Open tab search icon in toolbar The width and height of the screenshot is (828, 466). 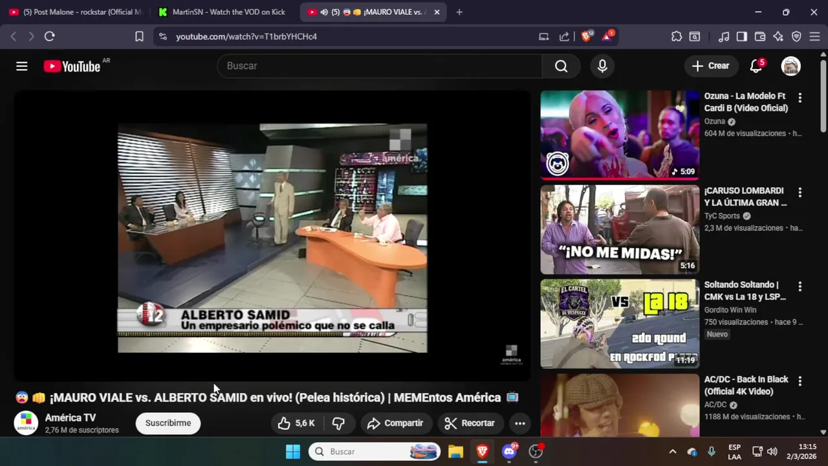pyautogui.click(x=694, y=37)
